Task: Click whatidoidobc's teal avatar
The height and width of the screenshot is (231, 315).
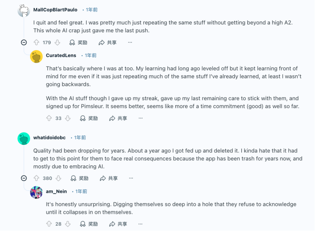Action: [24, 139]
